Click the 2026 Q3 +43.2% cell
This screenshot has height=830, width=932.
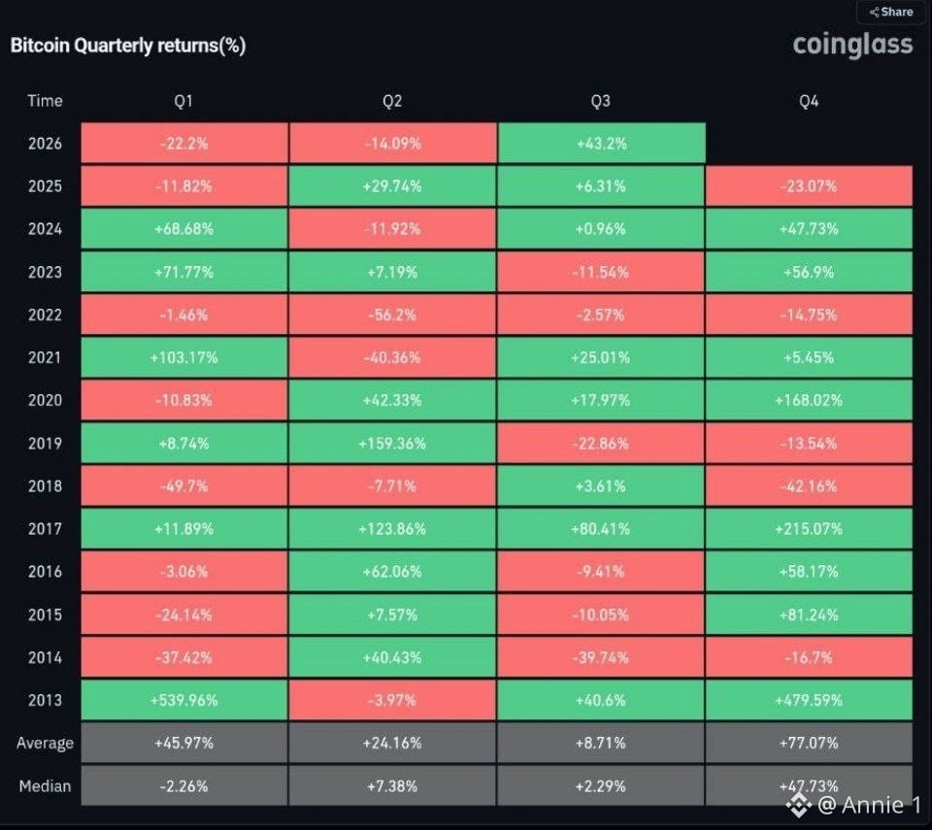602,144
